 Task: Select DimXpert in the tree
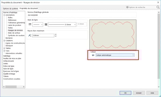point(9,46)
